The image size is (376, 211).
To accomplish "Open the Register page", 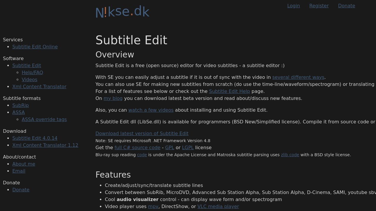I will pos(319,6).
